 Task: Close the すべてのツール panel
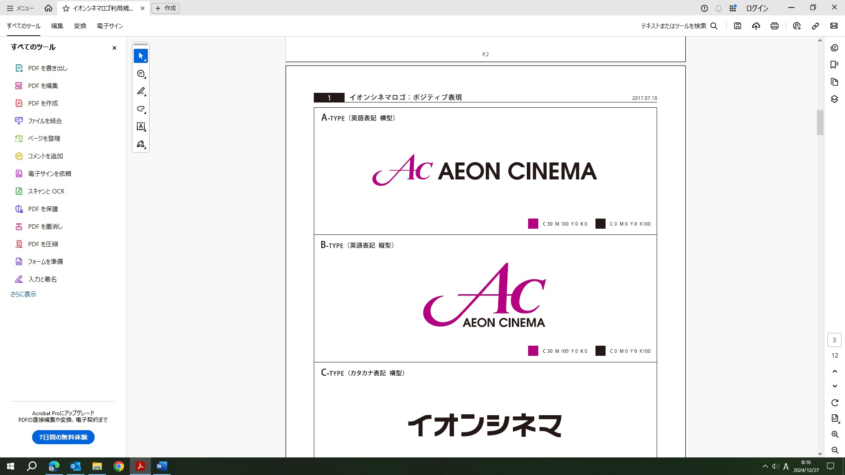coord(114,47)
